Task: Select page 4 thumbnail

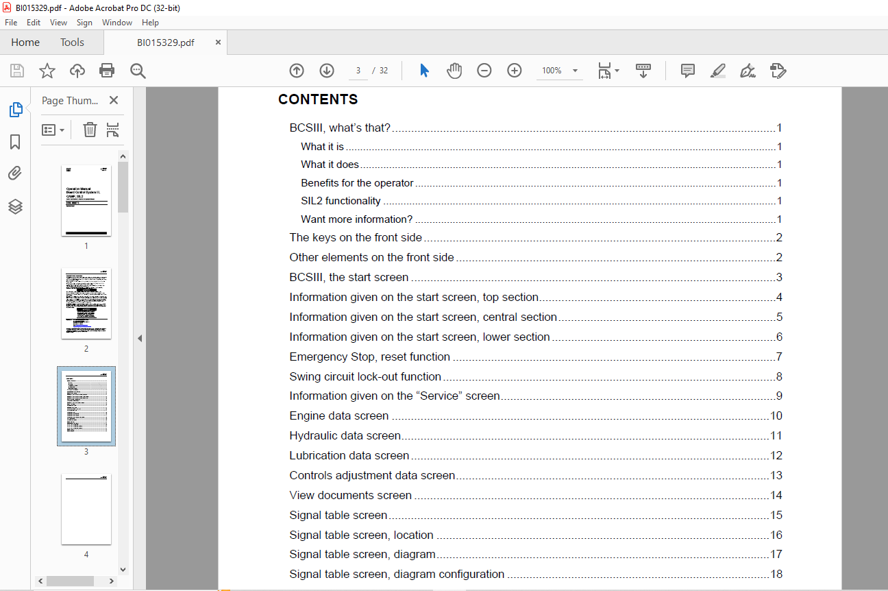Action: tap(86, 509)
